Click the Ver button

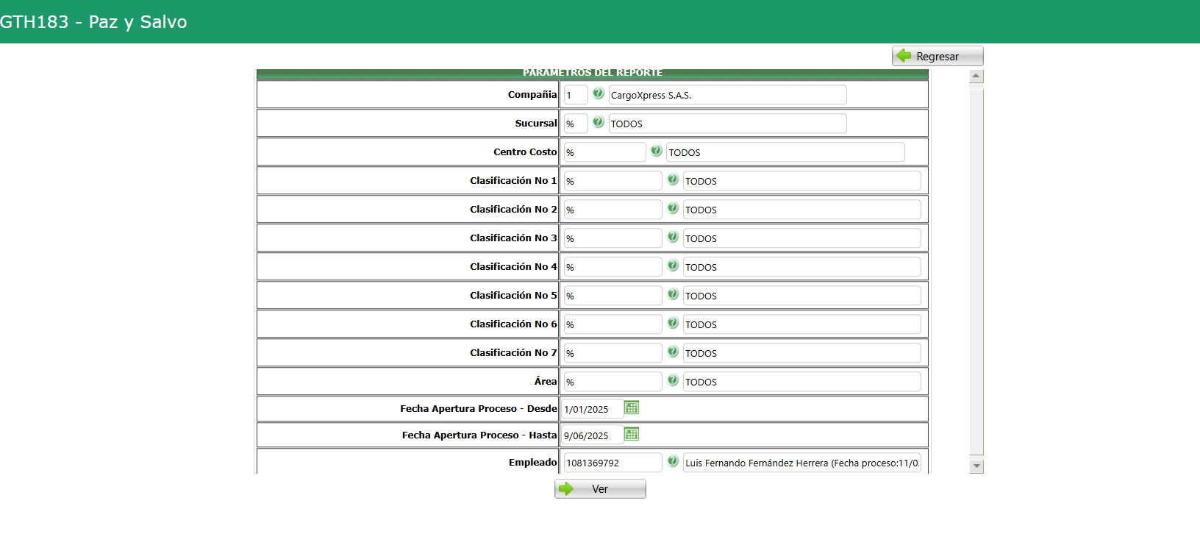pos(600,489)
